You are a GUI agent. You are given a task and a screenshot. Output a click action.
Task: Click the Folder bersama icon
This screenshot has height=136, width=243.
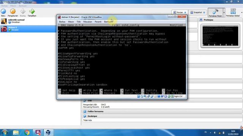pyautogui.click(x=85, y=111)
